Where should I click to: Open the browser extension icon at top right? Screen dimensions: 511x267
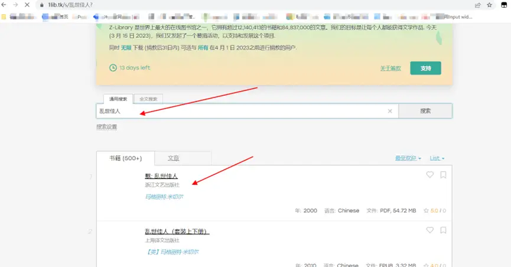pyautogui.click(x=504, y=5)
